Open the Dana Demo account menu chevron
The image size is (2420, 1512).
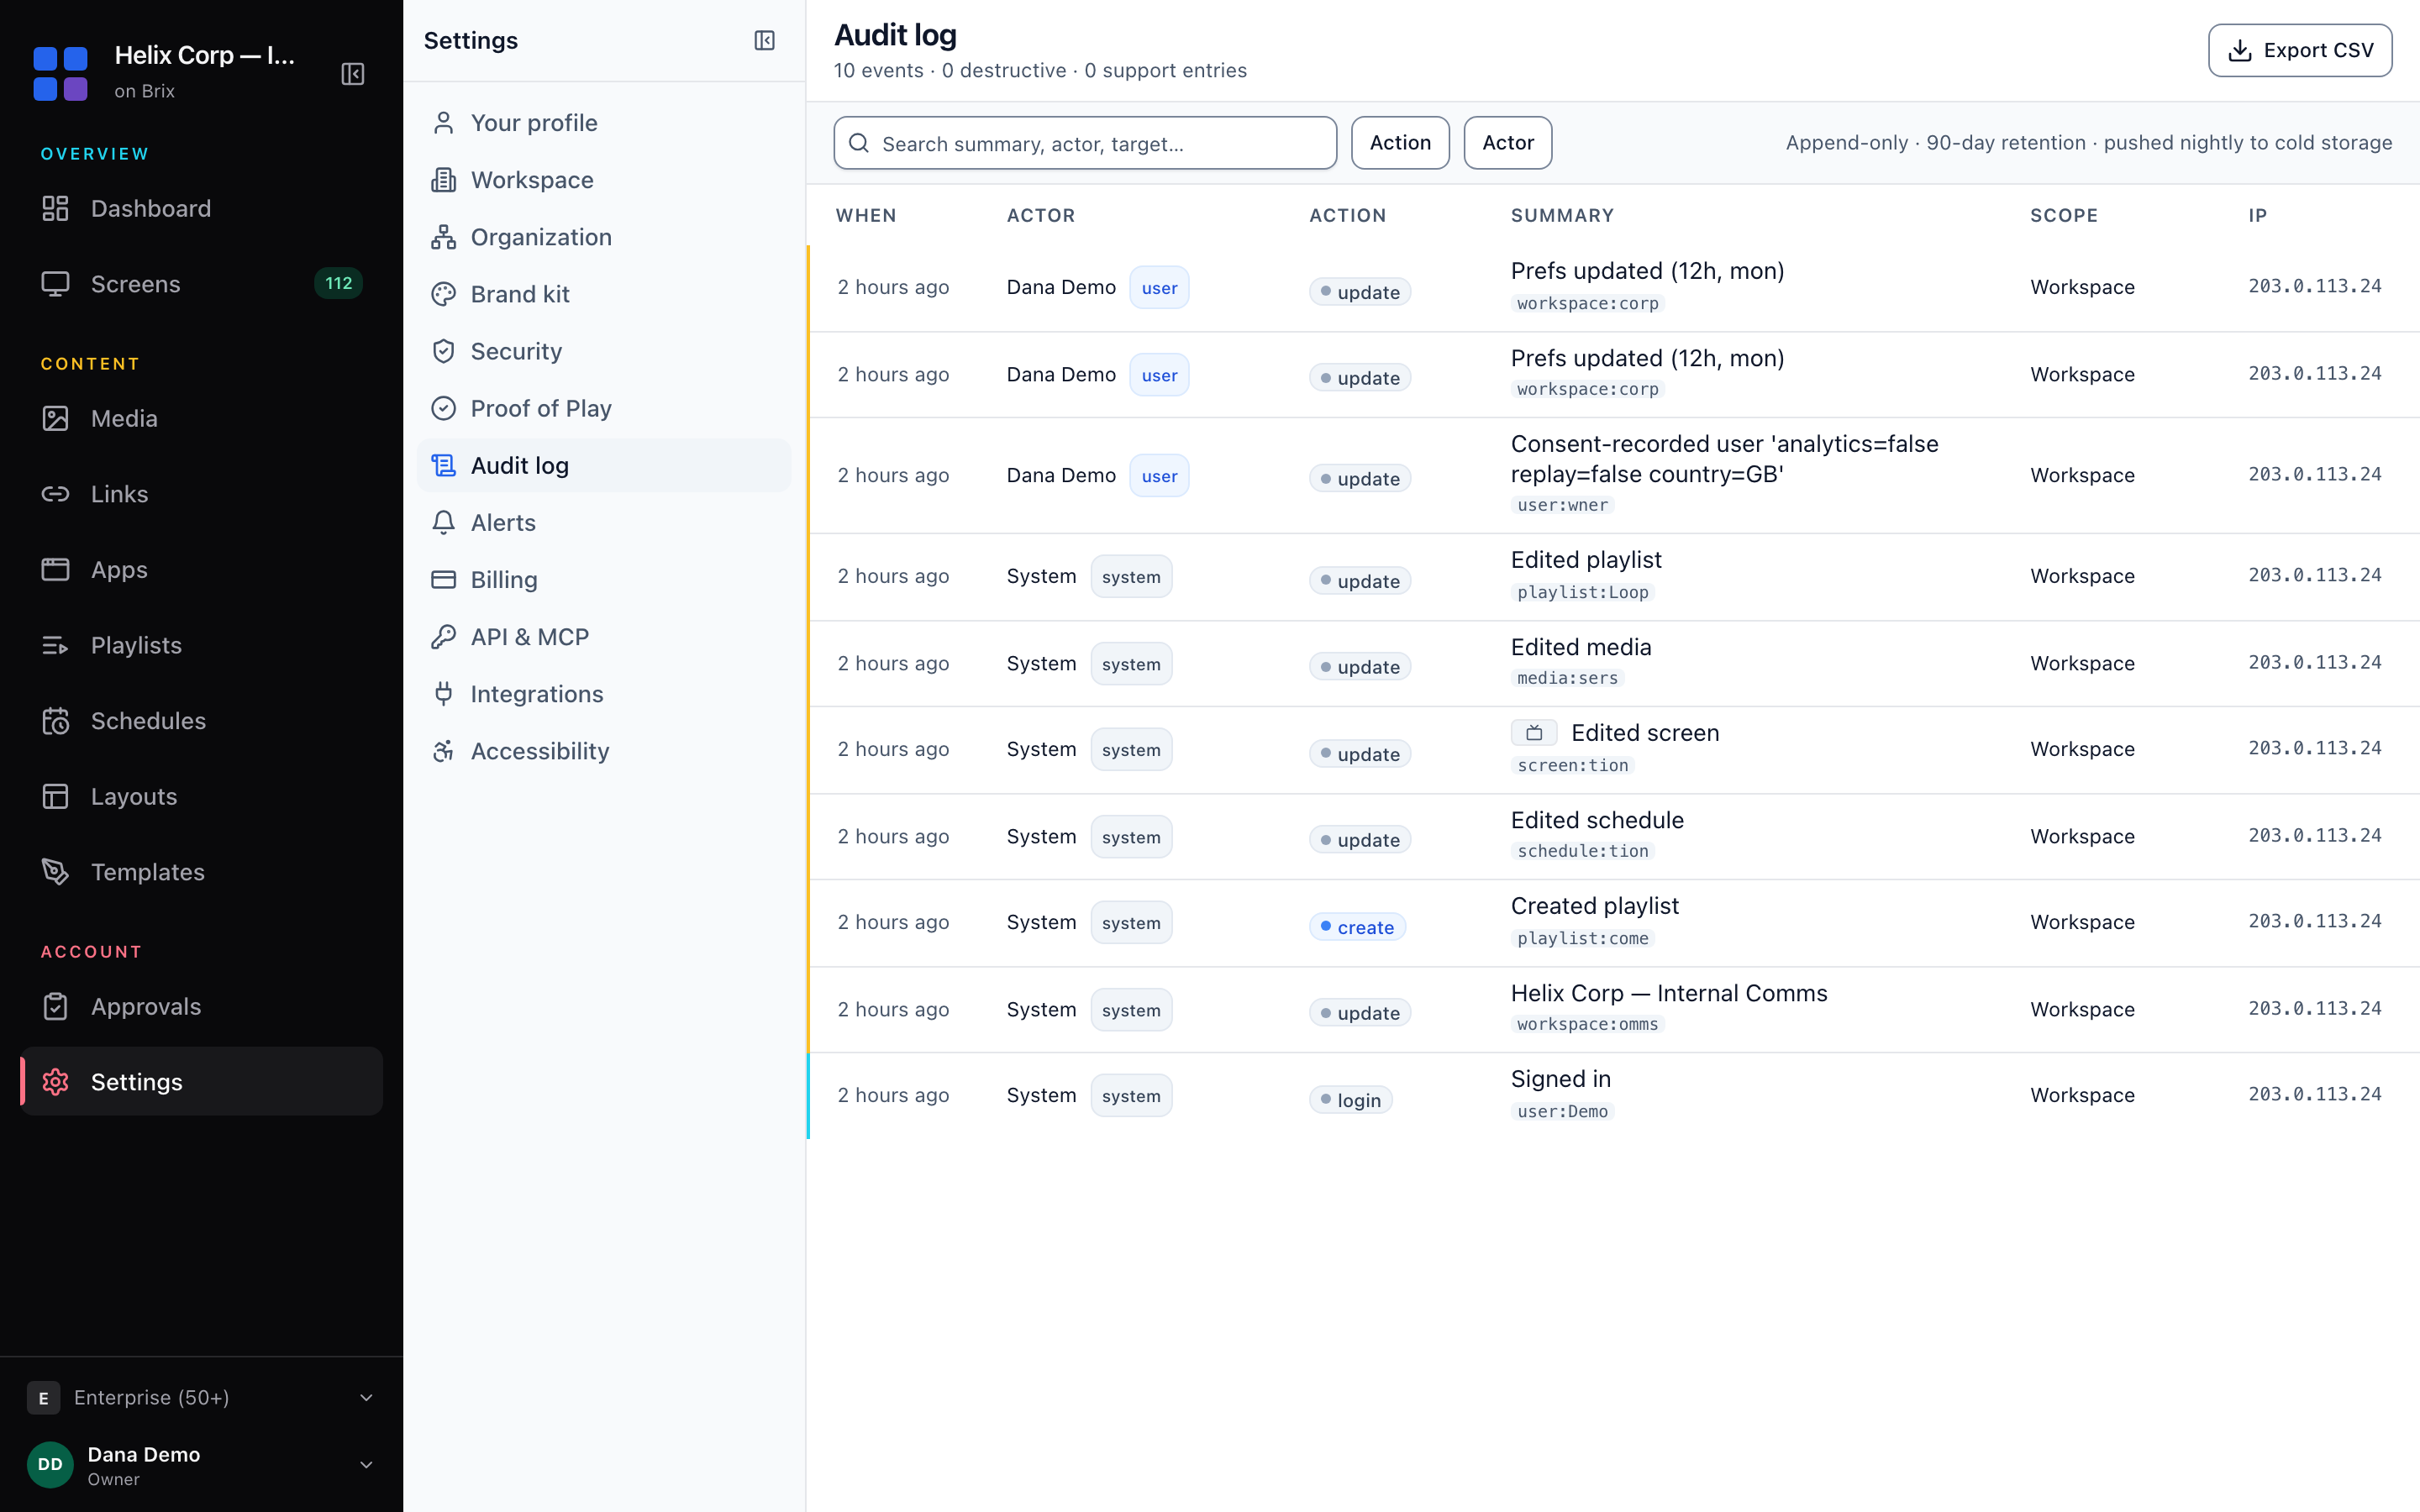click(x=366, y=1465)
